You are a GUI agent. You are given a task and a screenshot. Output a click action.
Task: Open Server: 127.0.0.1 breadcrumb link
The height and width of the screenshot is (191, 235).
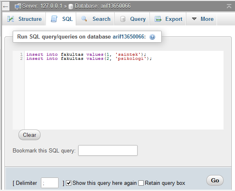[42, 6]
